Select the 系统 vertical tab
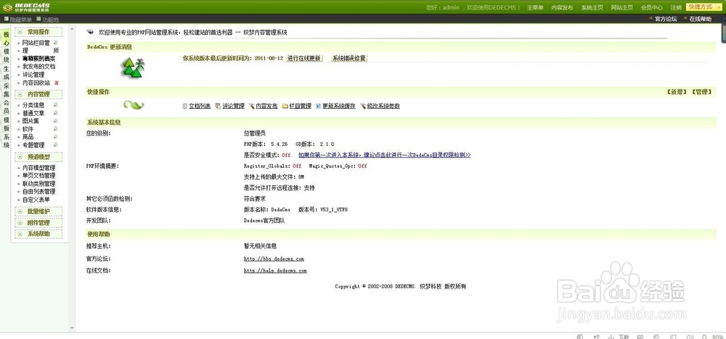Screen dimensions: 726x339 coord(7,141)
